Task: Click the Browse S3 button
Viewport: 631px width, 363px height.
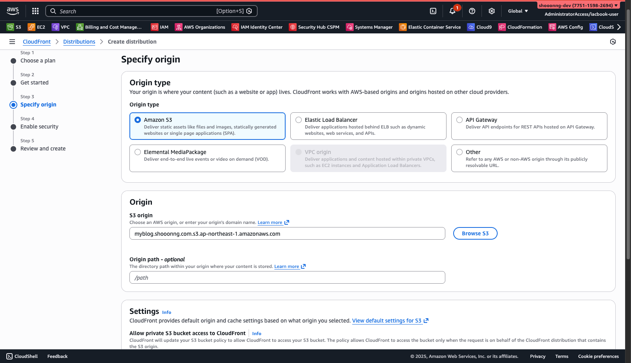Action: pyautogui.click(x=475, y=233)
